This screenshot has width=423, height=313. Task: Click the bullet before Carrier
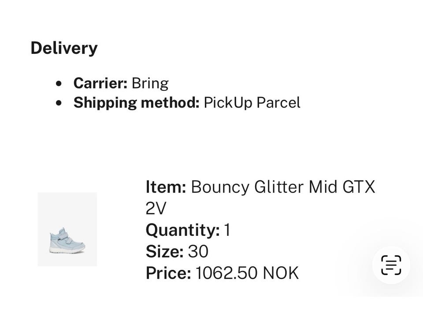point(59,84)
